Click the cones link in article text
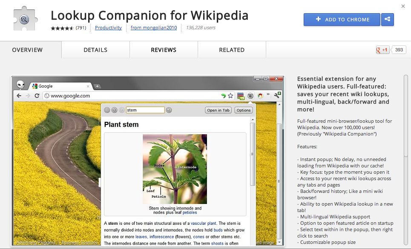This screenshot has height=249, width=411. (198, 237)
